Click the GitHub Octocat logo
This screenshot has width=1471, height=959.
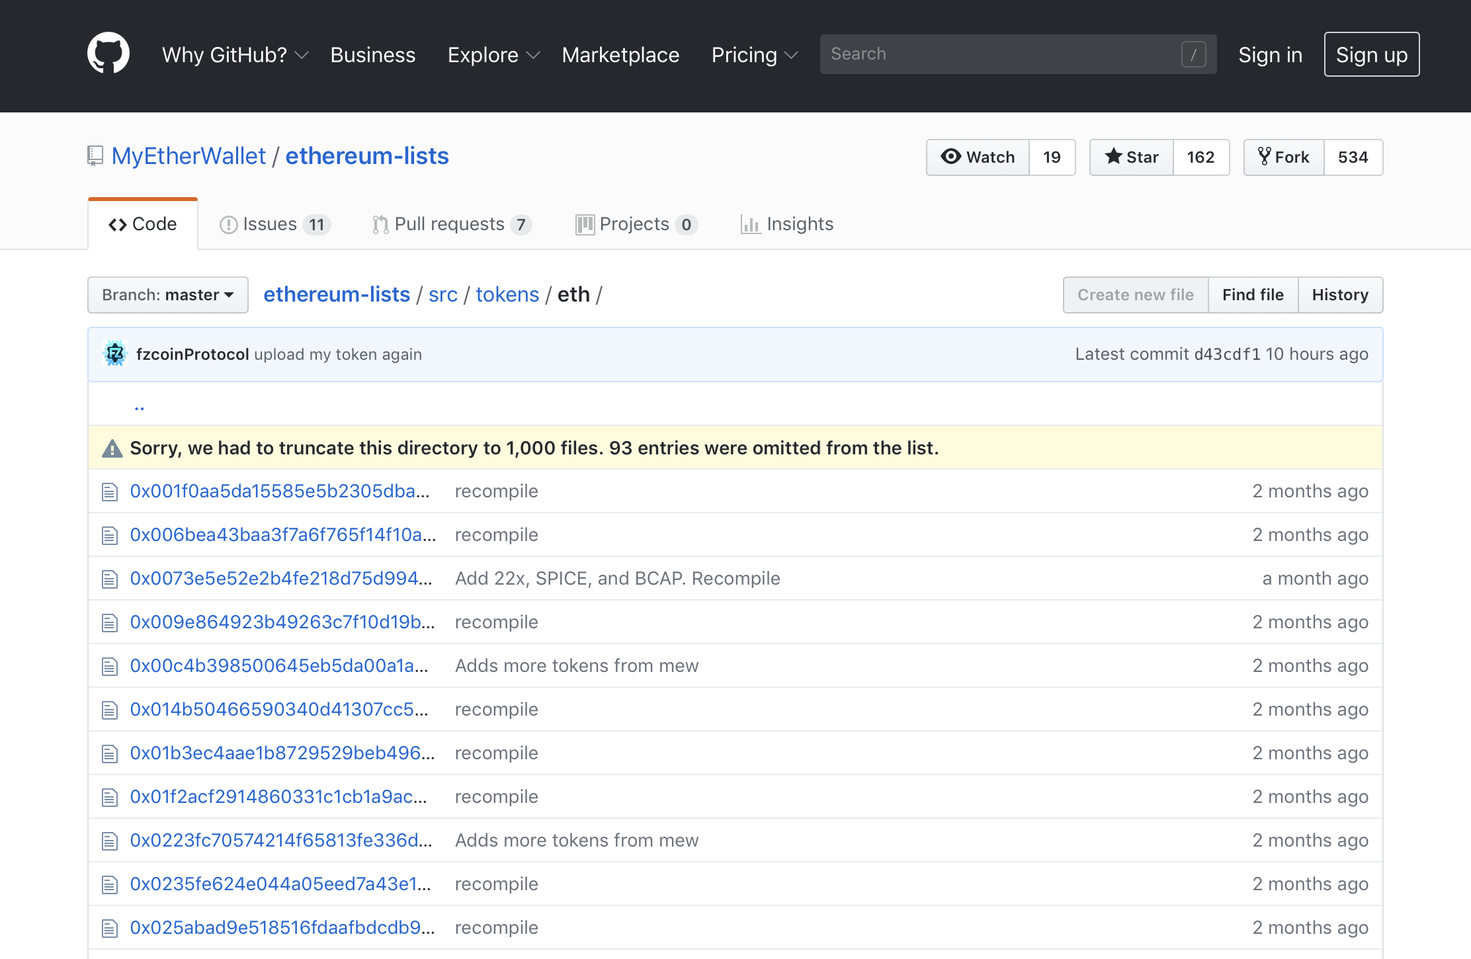pos(108,54)
